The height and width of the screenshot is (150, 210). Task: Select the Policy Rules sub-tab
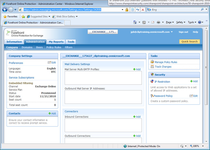pyautogui.click(x=54, y=47)
